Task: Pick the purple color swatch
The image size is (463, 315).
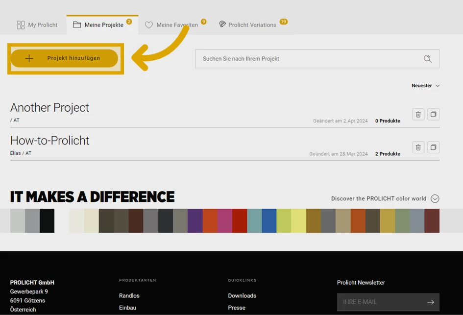Action: [x=195, y=220]
